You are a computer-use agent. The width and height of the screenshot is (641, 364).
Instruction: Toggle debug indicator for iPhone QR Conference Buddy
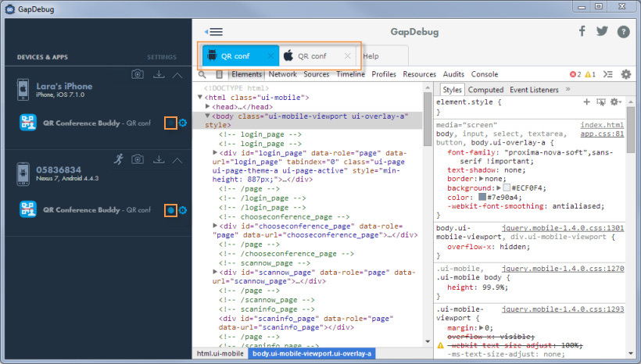[x=170, y=123]
